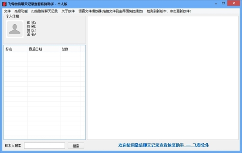Click the 昵称 label in personal info
Image resolution: width=242 pixels, height=153 pixels.
coord(31,23)
